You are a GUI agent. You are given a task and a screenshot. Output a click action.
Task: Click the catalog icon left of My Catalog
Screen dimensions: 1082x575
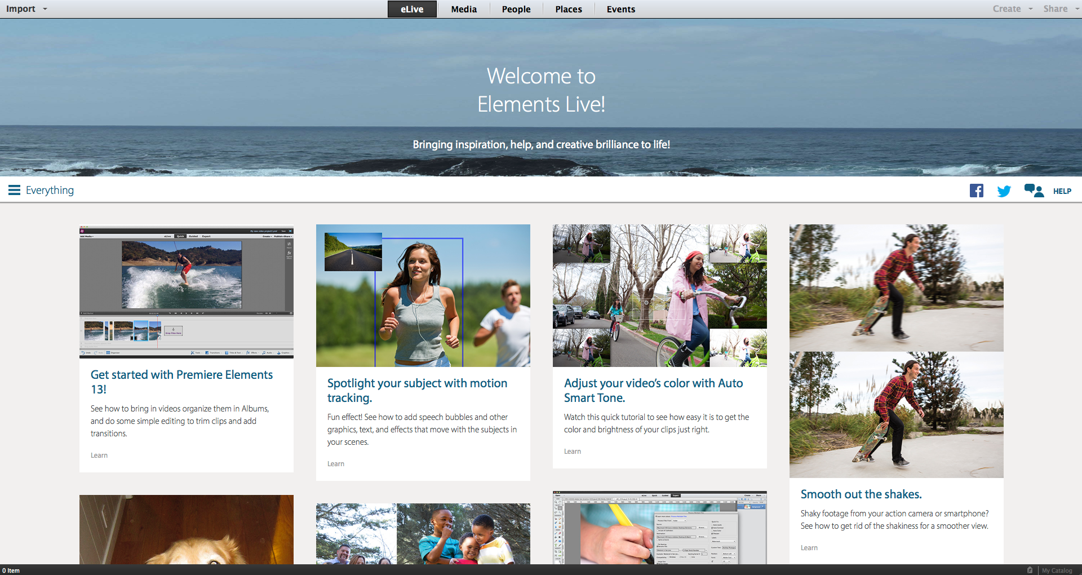[x=1030, y=570]
